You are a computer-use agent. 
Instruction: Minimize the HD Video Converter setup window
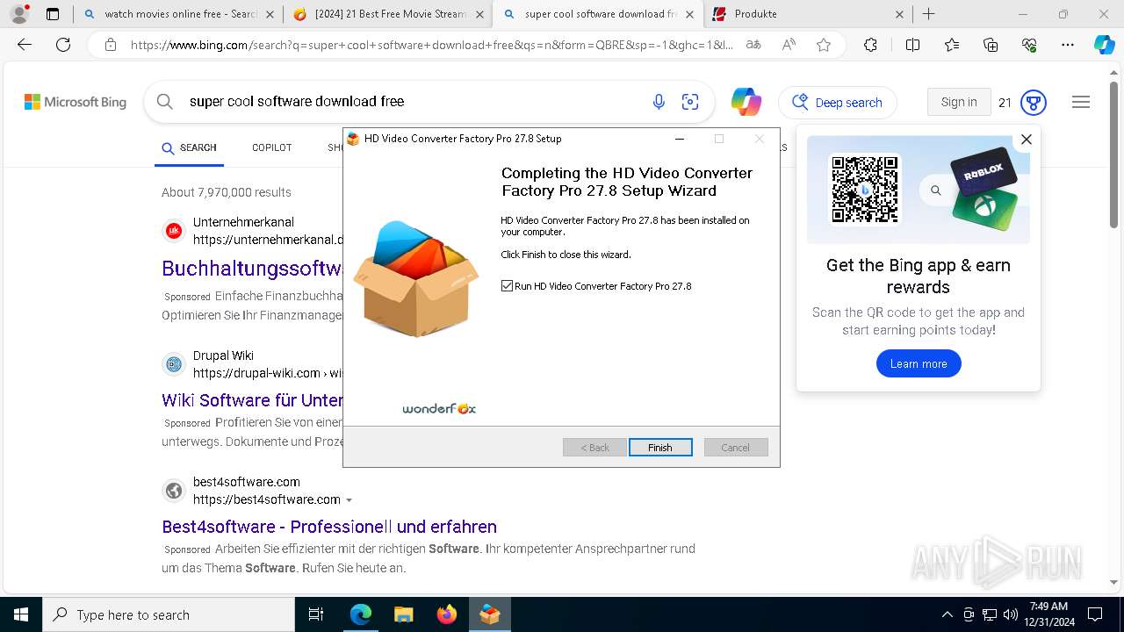pyautogui.click(x=679, y=139)
